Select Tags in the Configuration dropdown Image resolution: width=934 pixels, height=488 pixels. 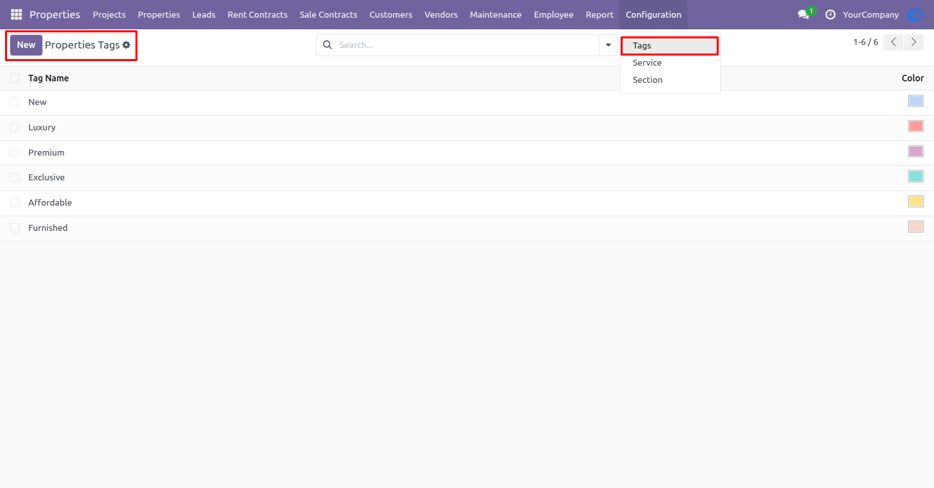[x=670, y=45]
